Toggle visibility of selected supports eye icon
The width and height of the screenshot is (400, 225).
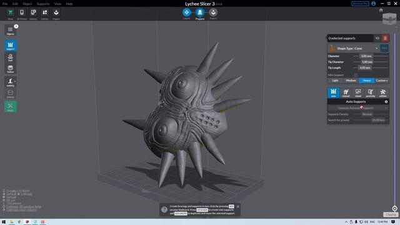pyautogui.click(x=377, y=38)
